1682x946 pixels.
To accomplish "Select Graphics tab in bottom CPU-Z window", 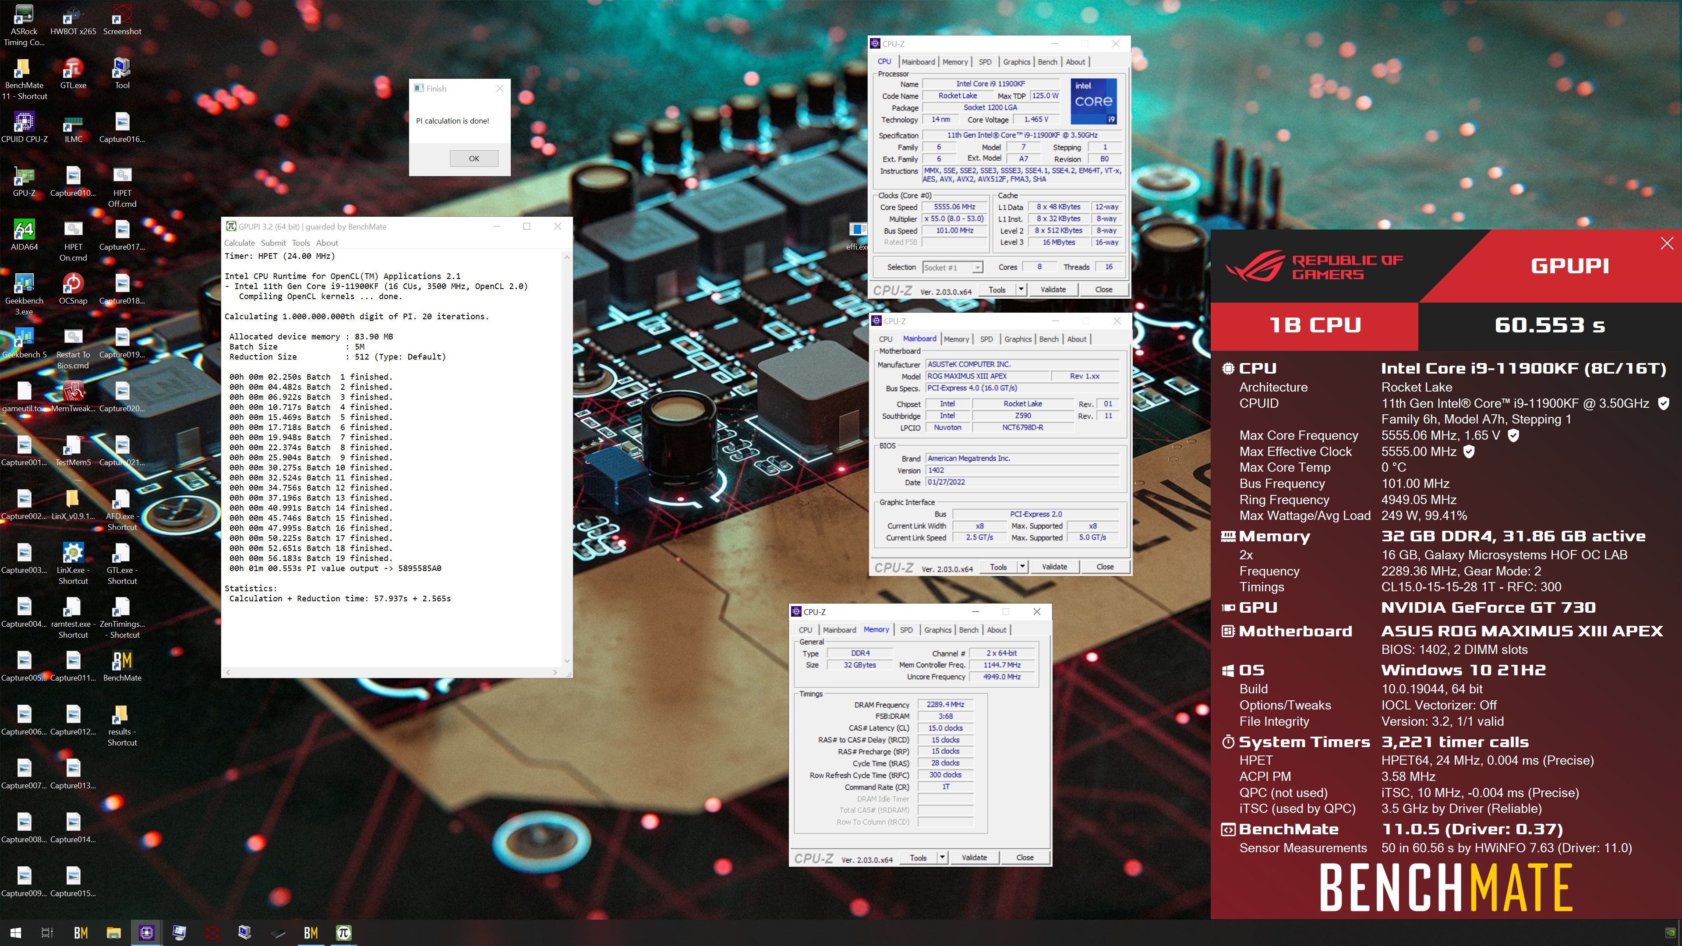I will (x=938, y=630).
